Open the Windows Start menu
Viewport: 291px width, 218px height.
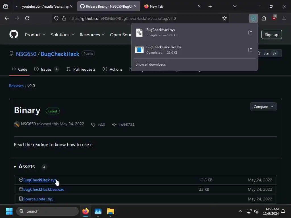pos(9,211)
